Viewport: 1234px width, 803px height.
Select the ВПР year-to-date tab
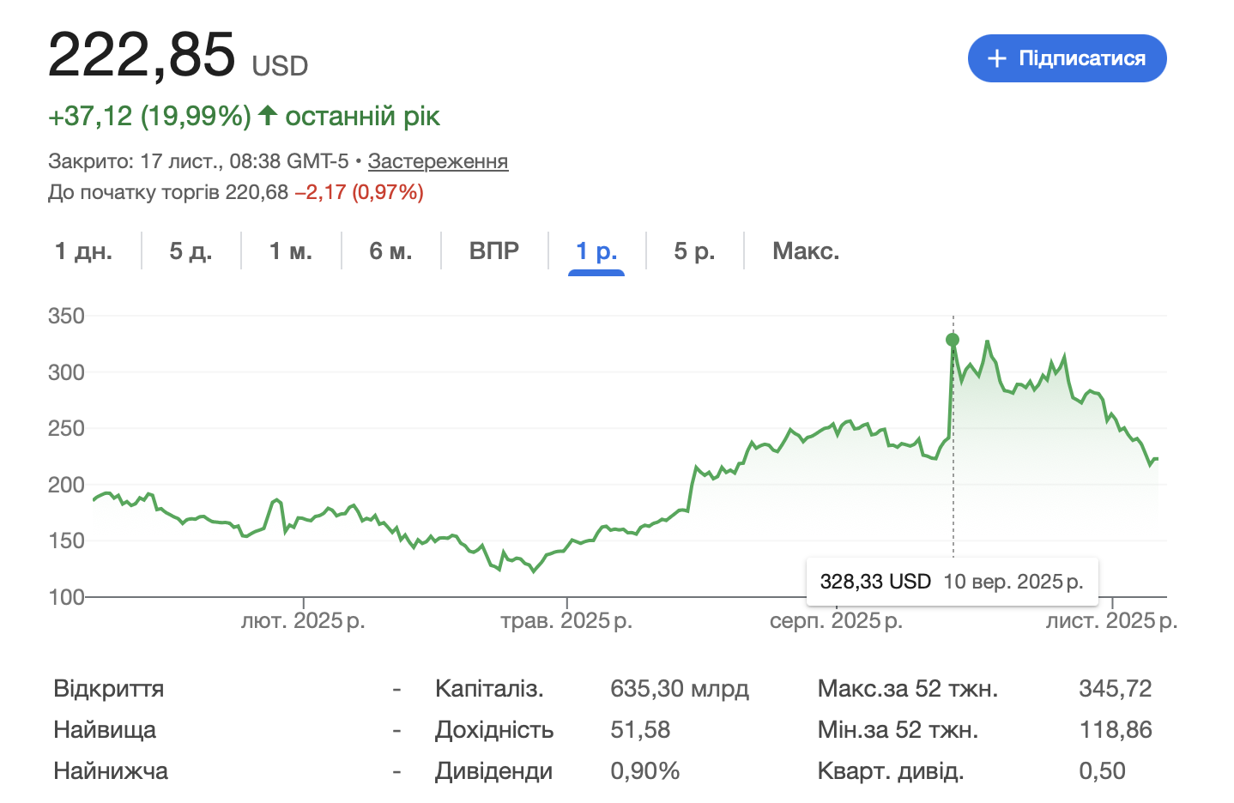(494, 251)
